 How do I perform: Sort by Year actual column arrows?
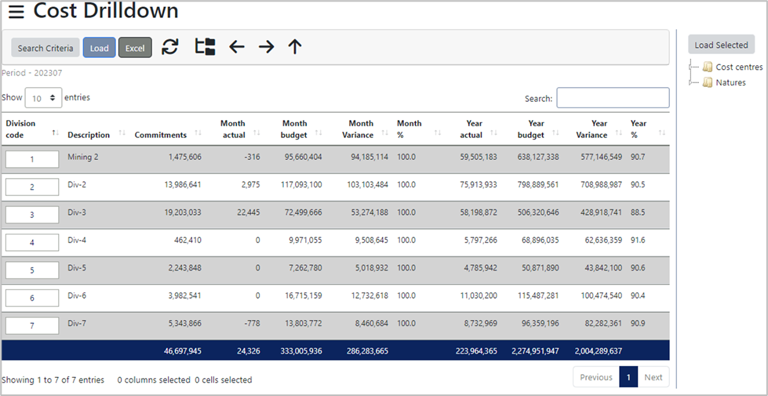point(493,133)
